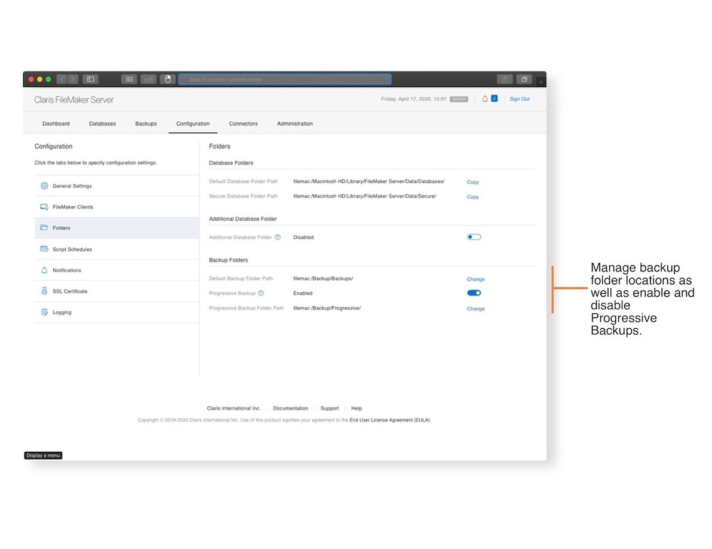Click the toolbar button left of the mouse icon

point(149,79)
